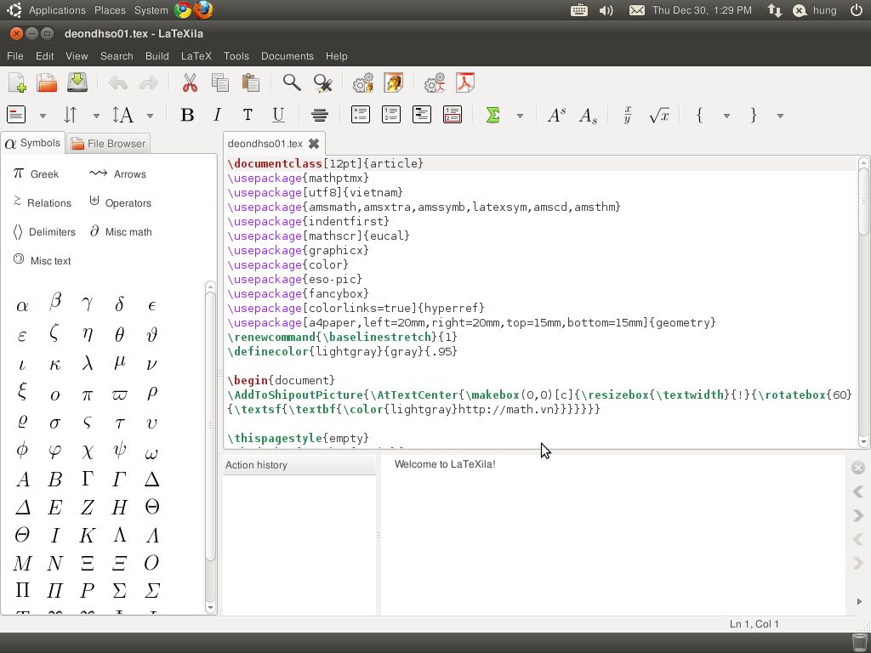Open Find and Replace icon
Image resolution: width=871 pixels, height=653 pixels.
pos(322,83)
